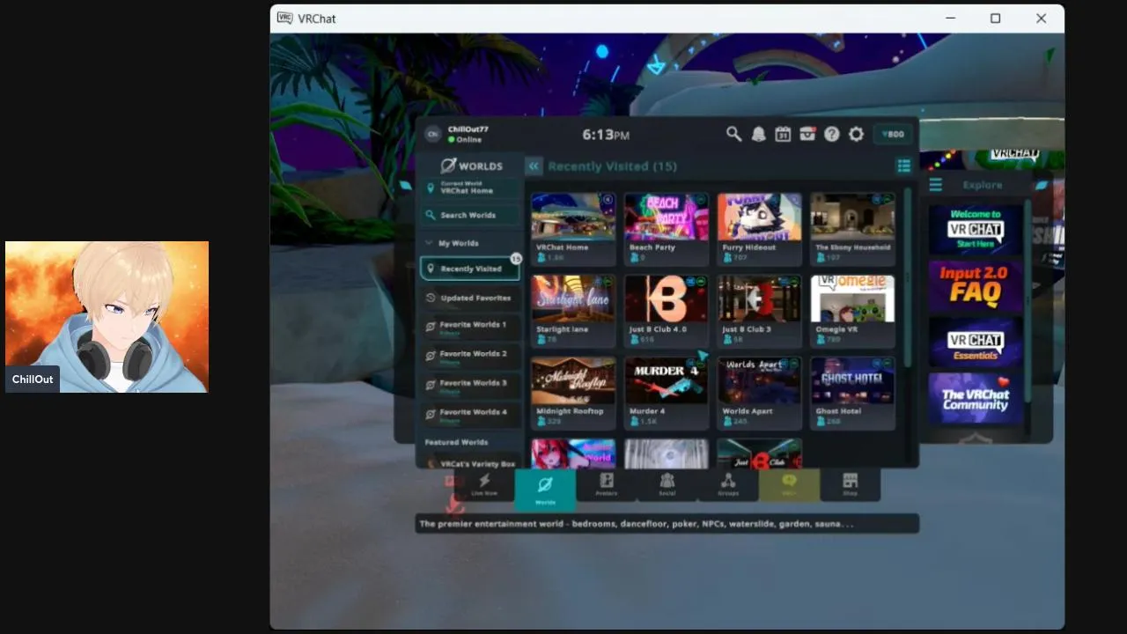This screenshot has height=634, width=1127.
Task: Click the VRChat window title icon
Action: pyautogui.click(x=284, y=18)
